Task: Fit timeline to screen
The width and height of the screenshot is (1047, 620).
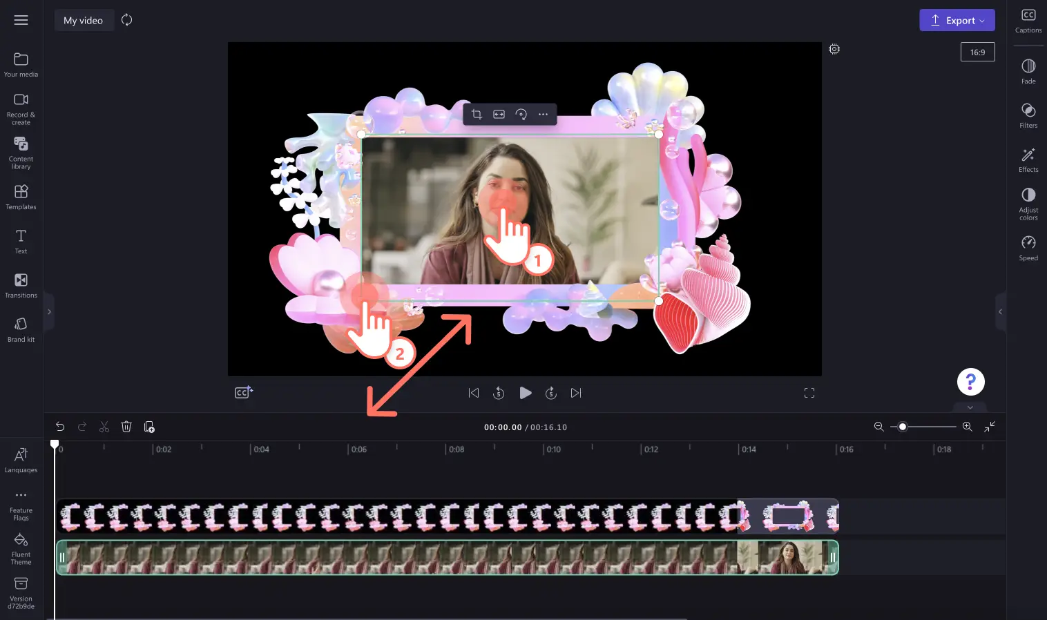Action: pos(990,427)
